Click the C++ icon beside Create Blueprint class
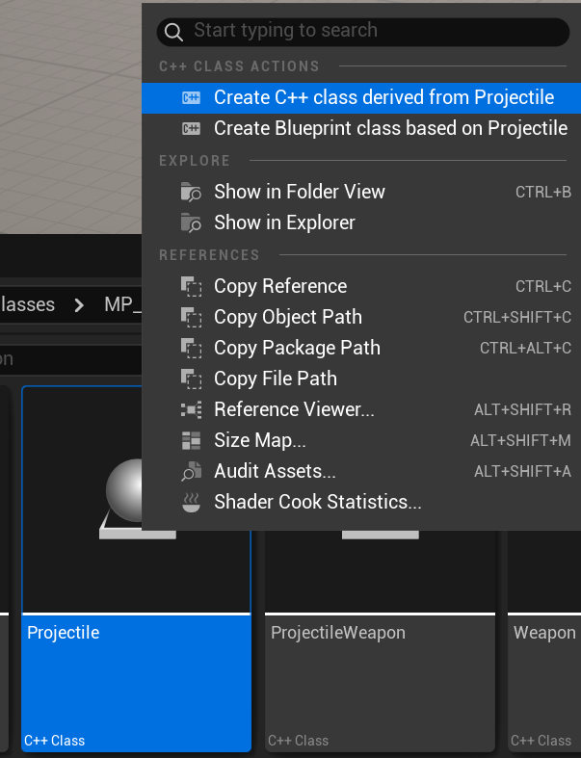 coord(191,129)
